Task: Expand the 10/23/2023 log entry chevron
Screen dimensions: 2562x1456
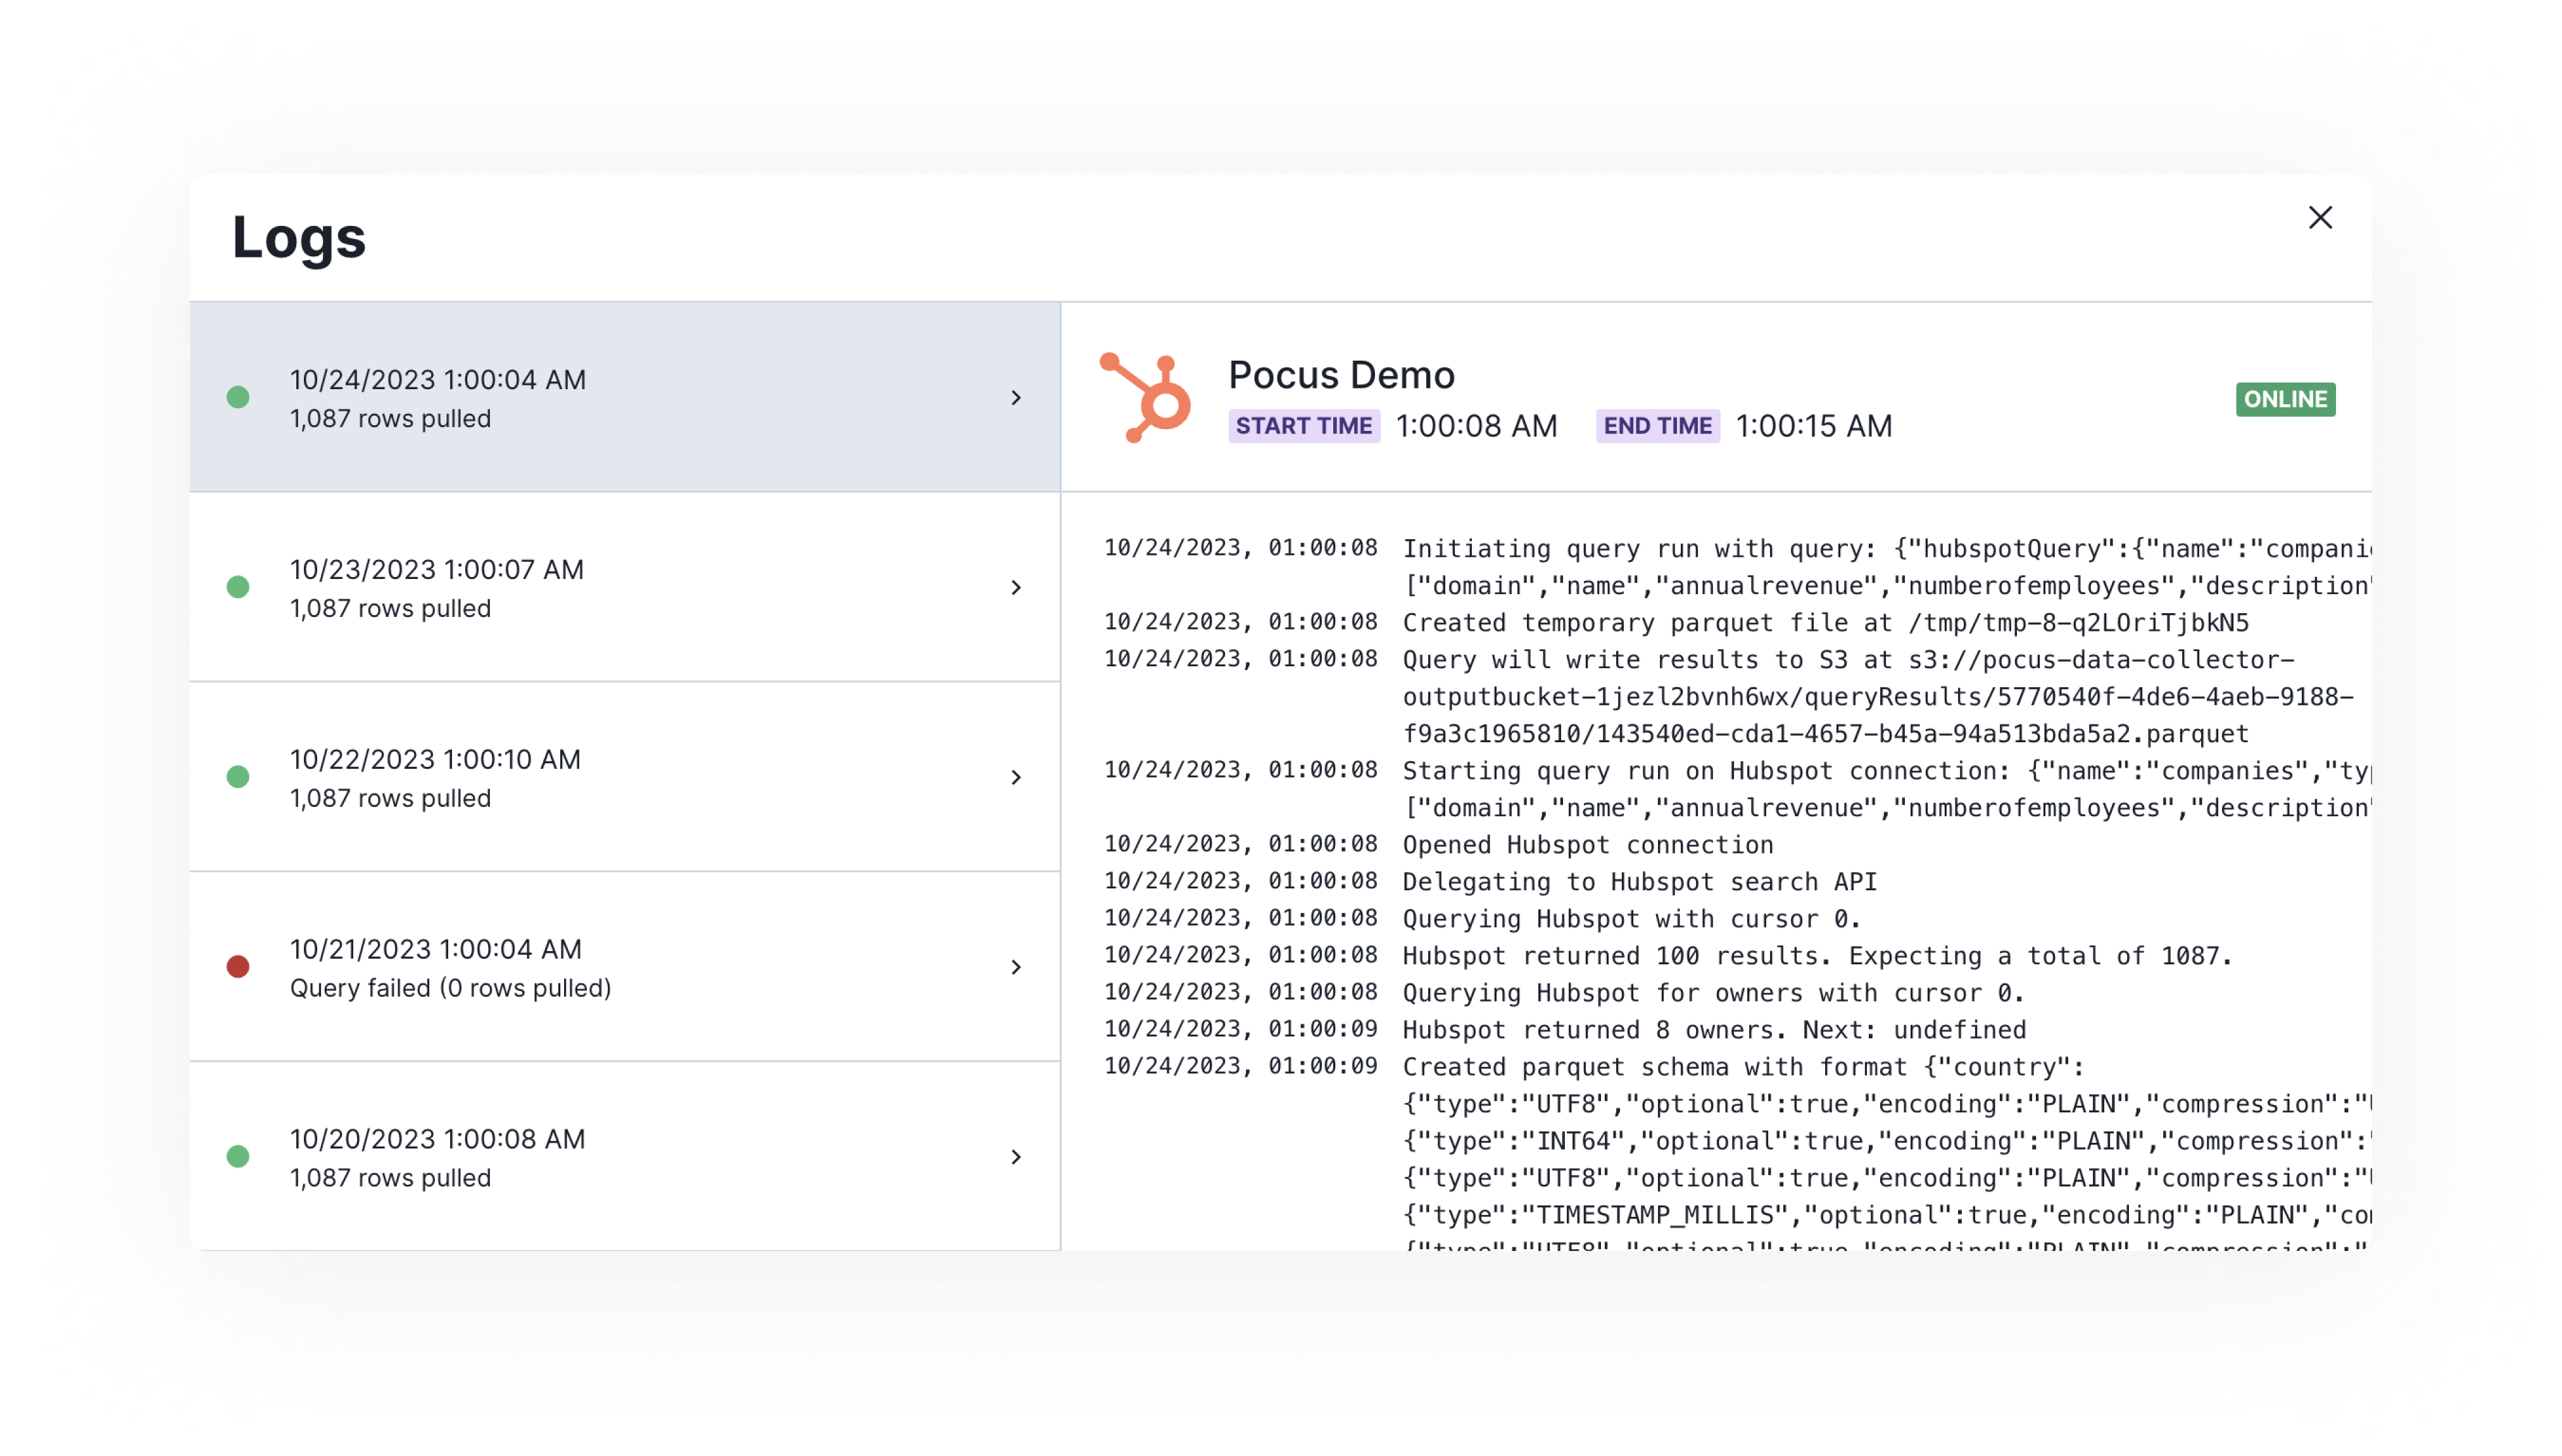Action: 1015,588
